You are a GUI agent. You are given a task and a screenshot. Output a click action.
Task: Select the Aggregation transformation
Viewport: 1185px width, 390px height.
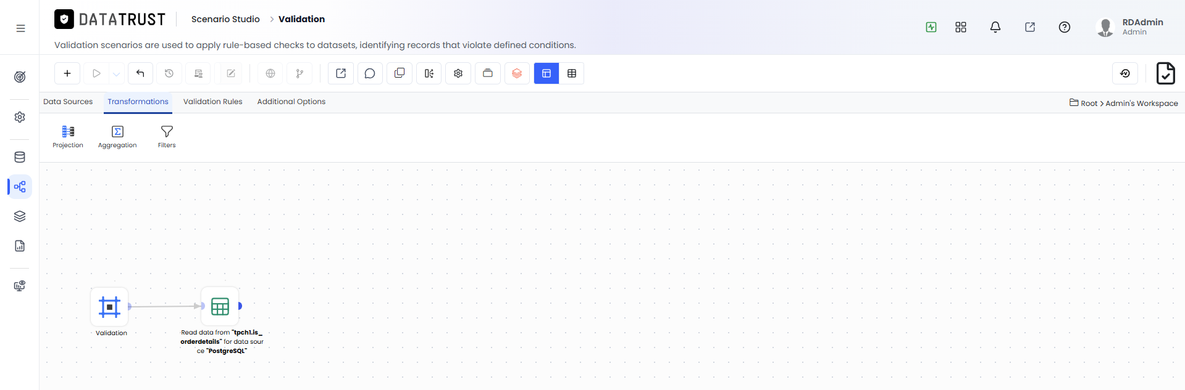[x=117, y=137]
